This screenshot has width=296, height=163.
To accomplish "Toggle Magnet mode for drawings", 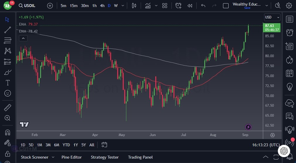I will 8,132.
